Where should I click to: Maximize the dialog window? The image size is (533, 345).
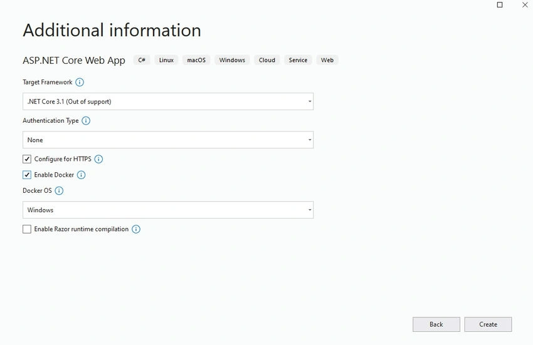pyautogui.click(x=500, y=5)
